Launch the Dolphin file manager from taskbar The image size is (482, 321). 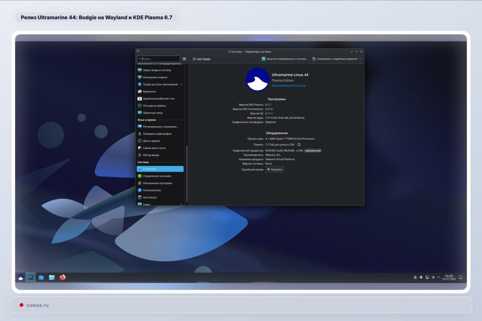pyautogui.click(x=52, y=277)
